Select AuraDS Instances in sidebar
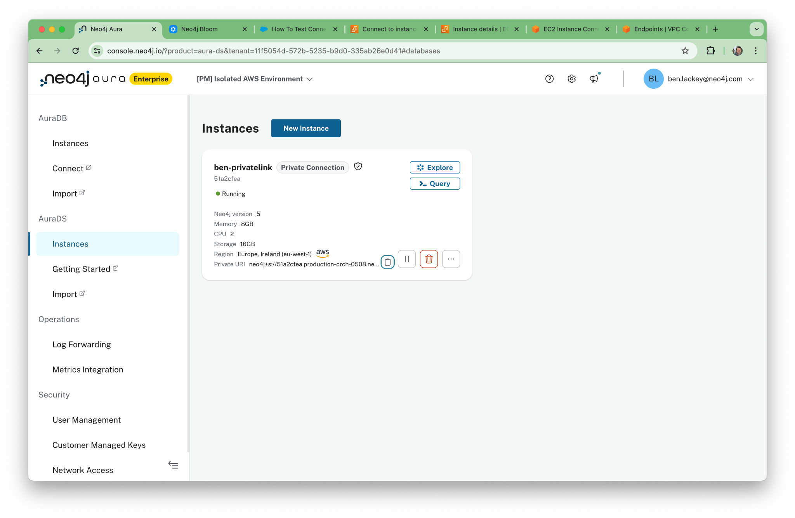 click(108, 244)
